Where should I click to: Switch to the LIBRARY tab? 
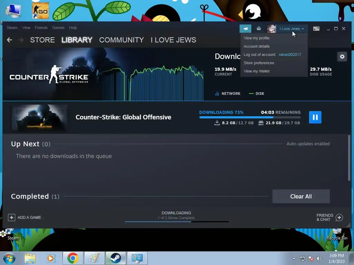click(77, 40)
